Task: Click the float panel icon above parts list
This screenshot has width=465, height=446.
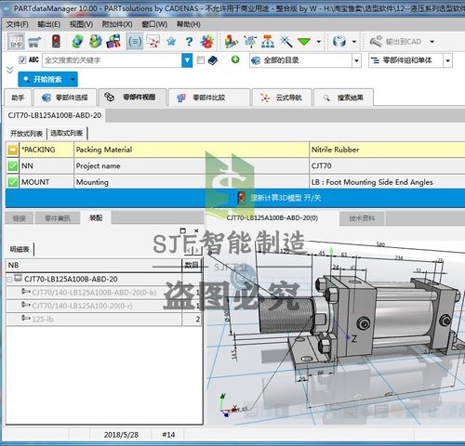Action: 183,230
